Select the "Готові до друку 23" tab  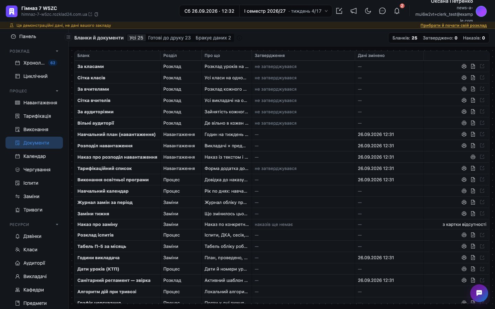click(169, 38)
